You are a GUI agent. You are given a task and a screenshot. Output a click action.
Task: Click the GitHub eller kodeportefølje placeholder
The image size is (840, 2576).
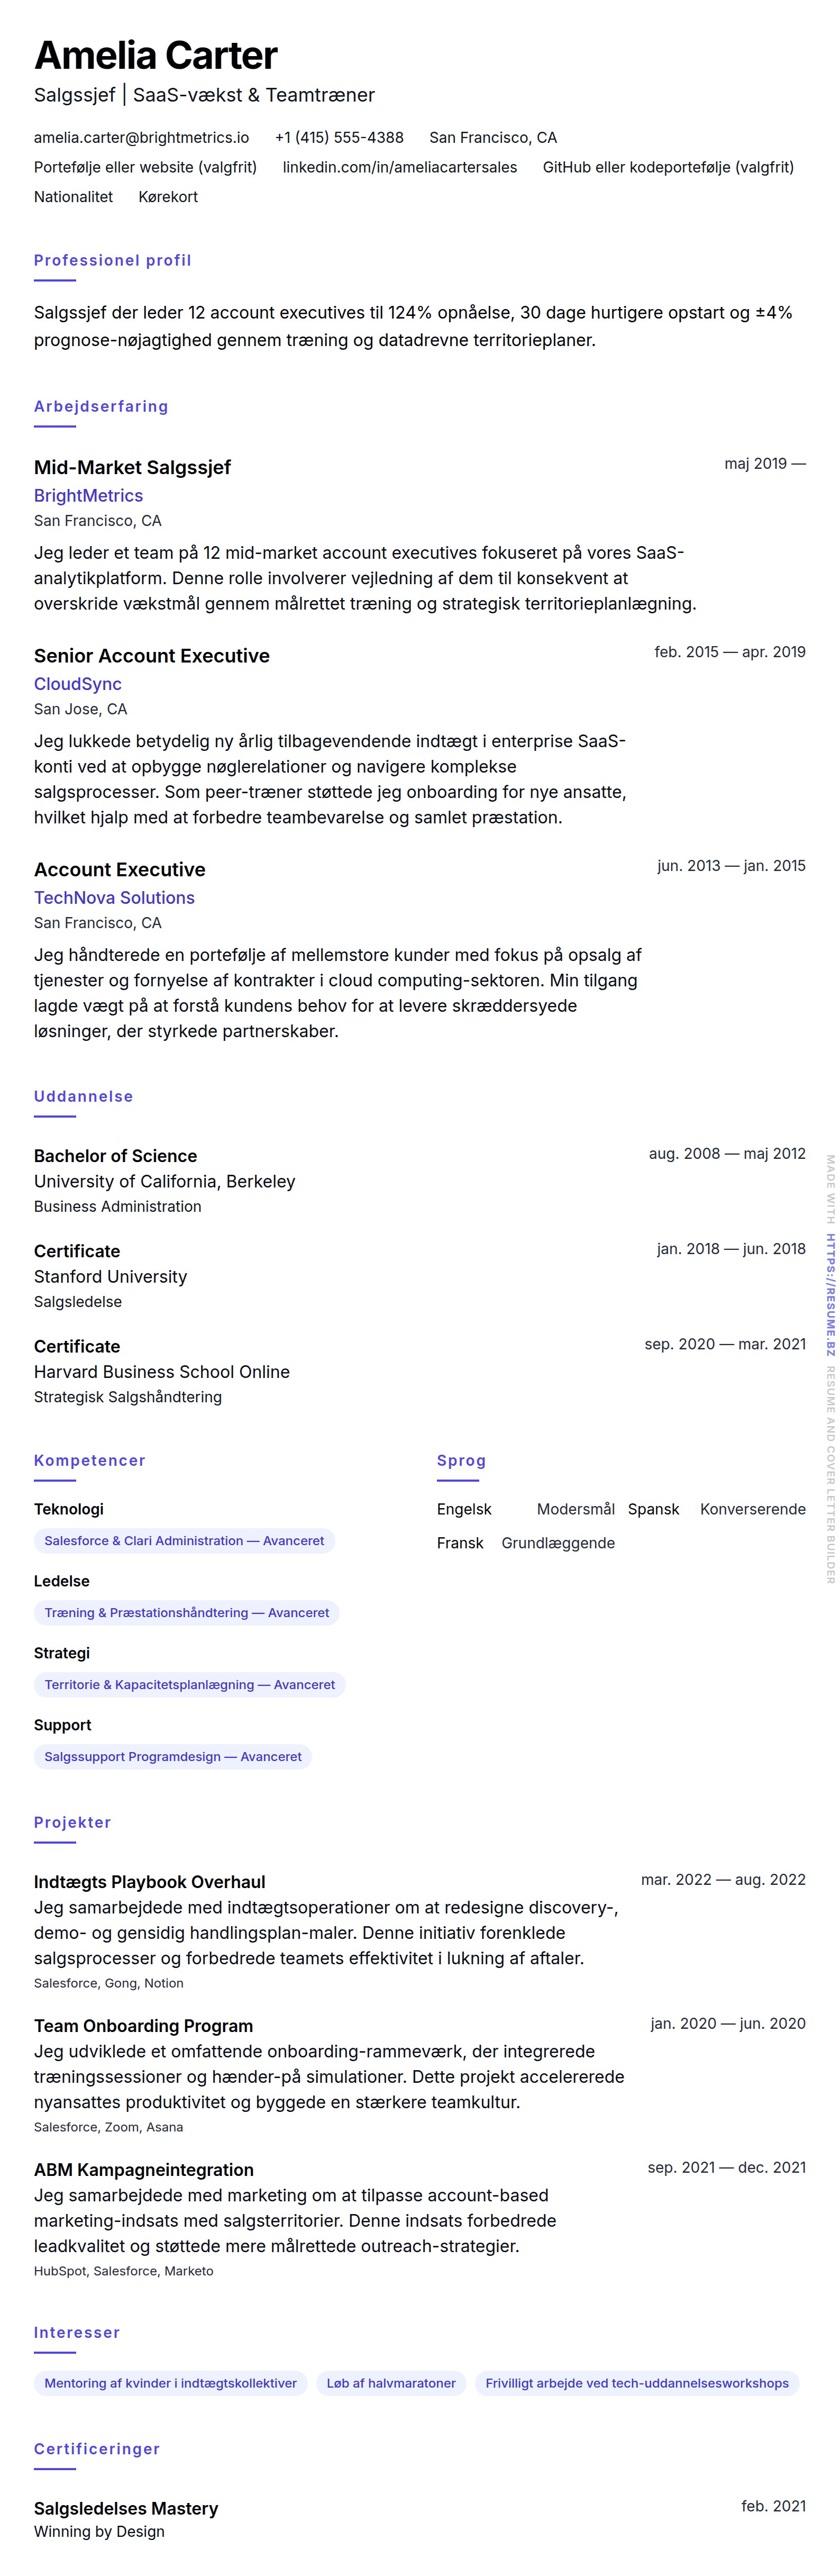[668, 167]
